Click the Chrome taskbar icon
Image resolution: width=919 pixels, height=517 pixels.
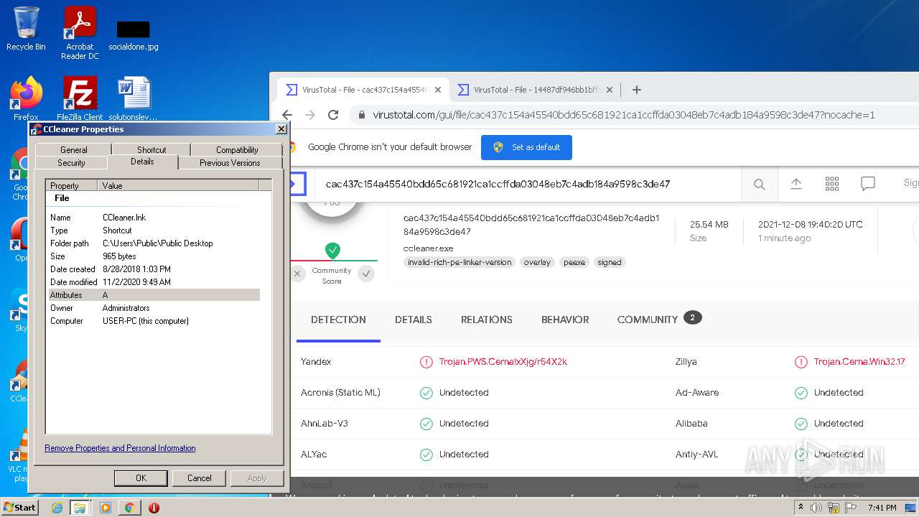point(129,508)
